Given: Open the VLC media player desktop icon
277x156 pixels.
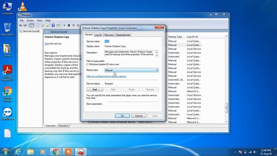Looking at the screenshot, I should pos(23,6).
